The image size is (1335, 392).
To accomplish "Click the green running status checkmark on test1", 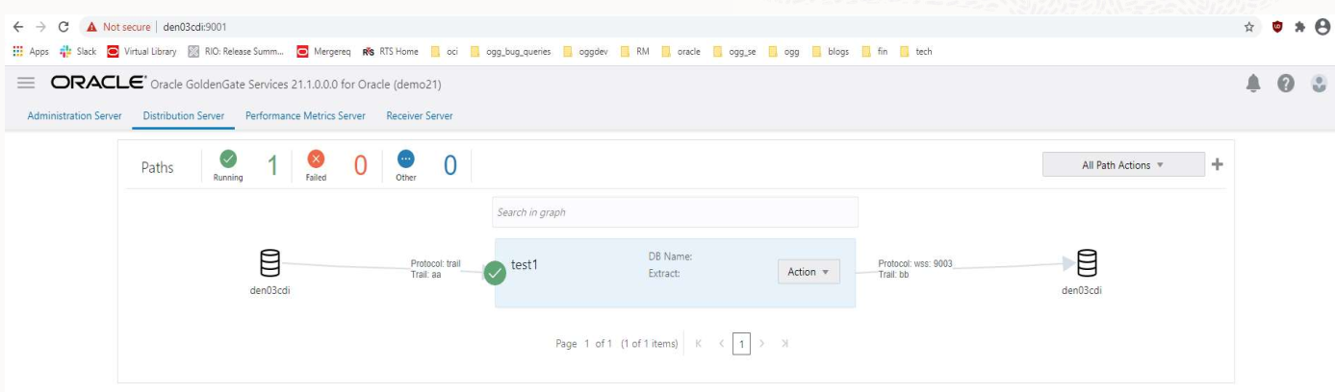I will click(x=495, y=273).
